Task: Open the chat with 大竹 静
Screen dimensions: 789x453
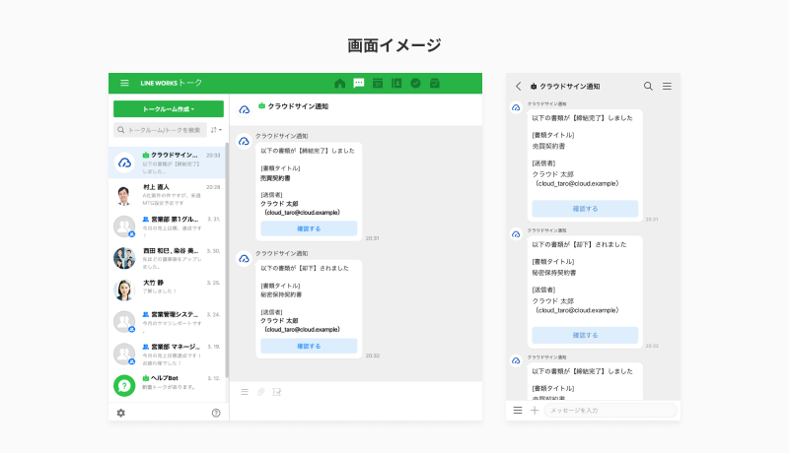Action: 167,290
